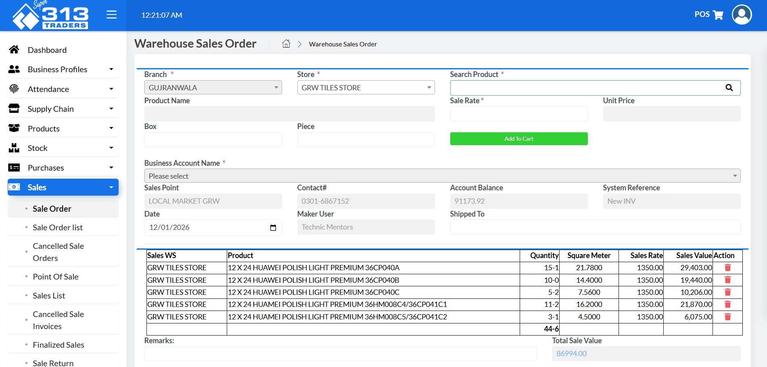Click the Purchases icon in sidebar
Screen dimensions: 767x367
14,167
